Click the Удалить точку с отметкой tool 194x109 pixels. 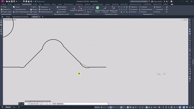point(113,9)
